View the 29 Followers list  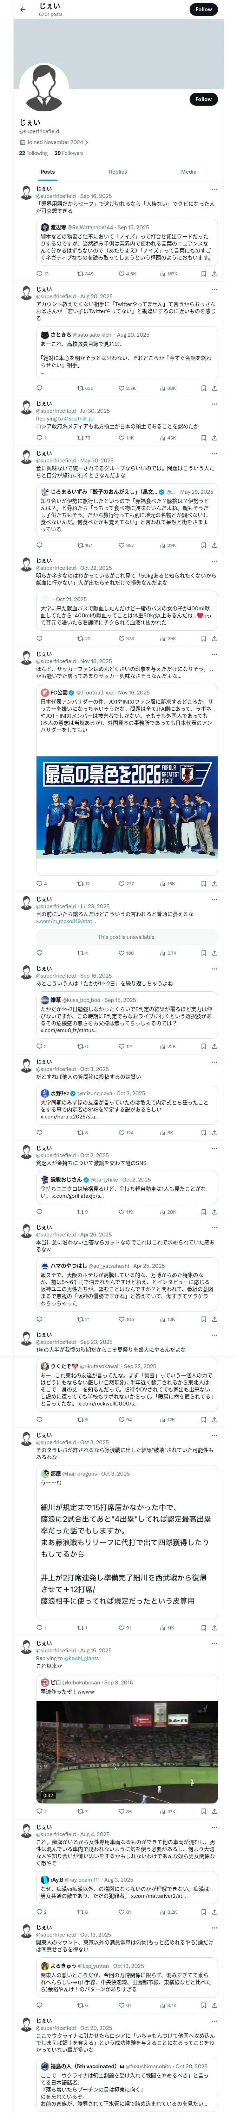pyautogui.click(x=69, y=154)
